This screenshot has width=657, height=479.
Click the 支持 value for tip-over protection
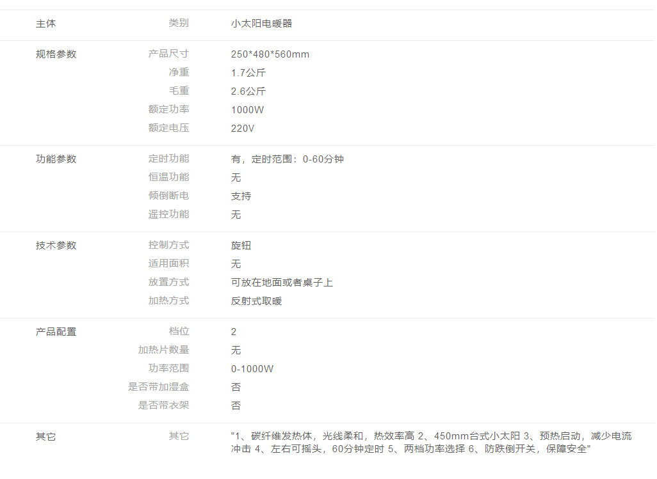pyautogui.click(x=241, y=196)
